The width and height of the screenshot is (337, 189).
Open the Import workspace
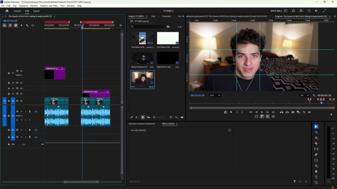tap(17, 11)
